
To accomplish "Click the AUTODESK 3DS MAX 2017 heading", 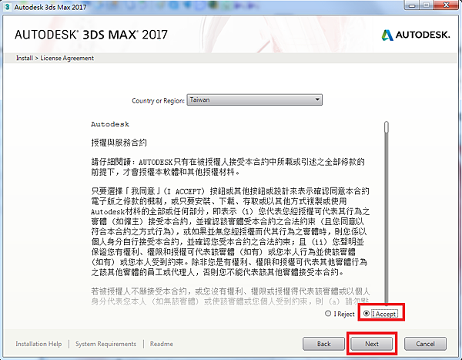I will (91, 35).
